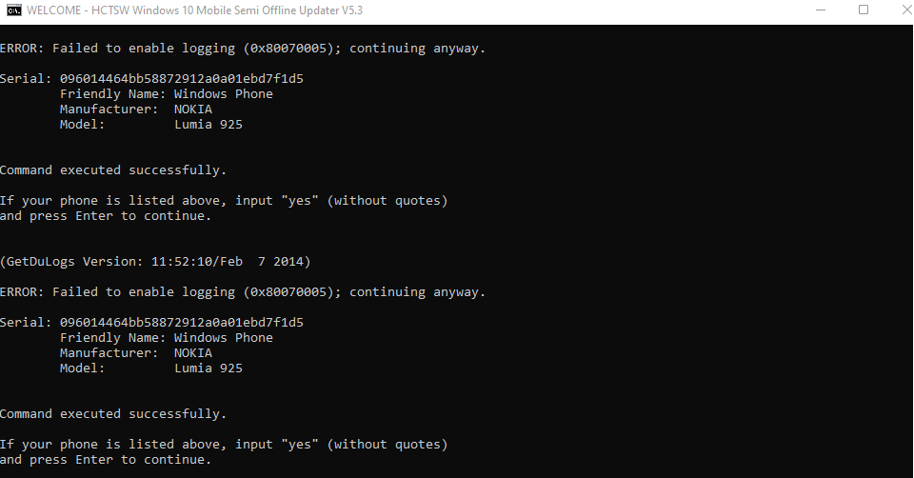914x478 pixels.
Task: Select the second 'Manufacturer: NOKIA' line
Action: click(x=135, y=353)
